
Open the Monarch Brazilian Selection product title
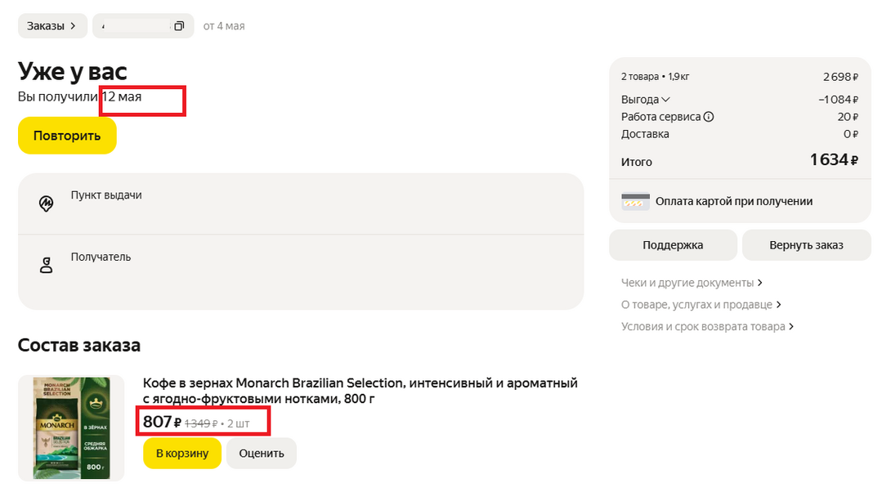click(x=360, y=391)
